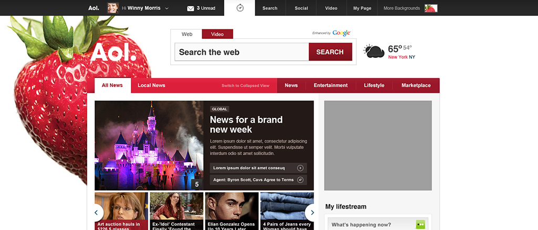Click the photo count 5 badge

(x=196, y=185)
